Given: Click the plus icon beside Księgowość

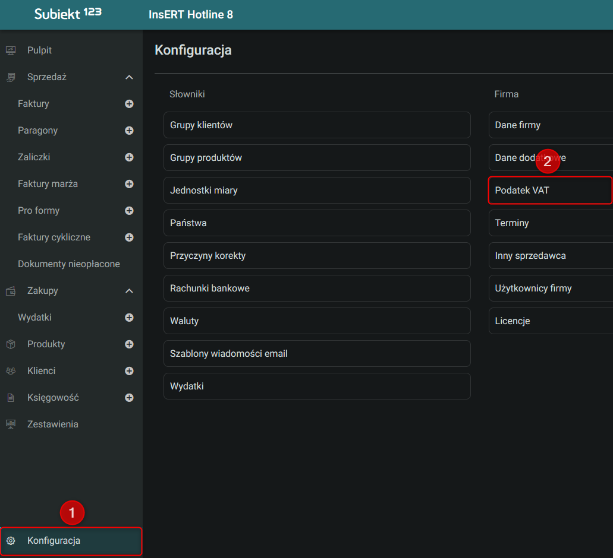Looking at the screenshot, I should (x=129, y=398).
